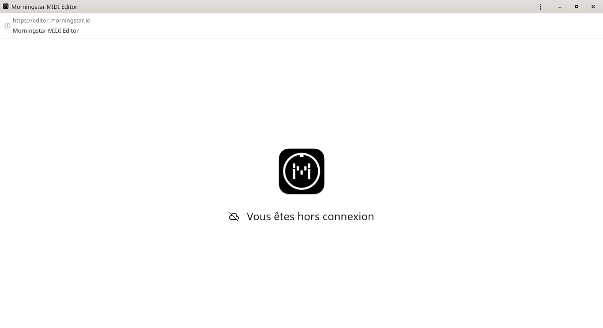603x328 pixels.
Task: Open the three-dot app menu in title bar
Action: 540,7
